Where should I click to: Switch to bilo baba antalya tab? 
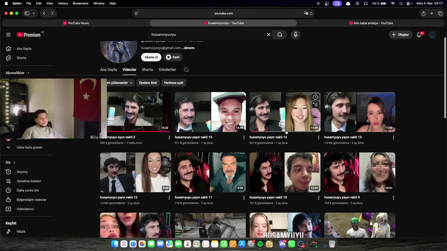[x=371, y=23]
